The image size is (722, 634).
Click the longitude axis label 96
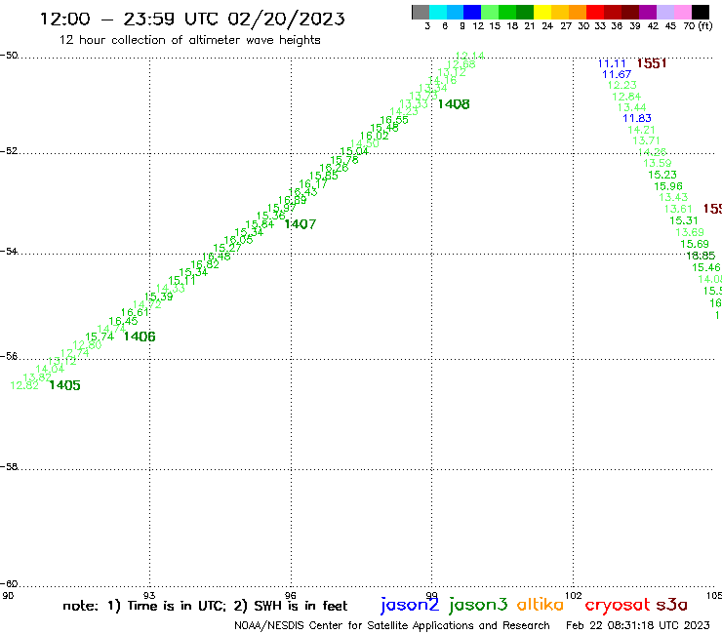[x=291, y=596]
